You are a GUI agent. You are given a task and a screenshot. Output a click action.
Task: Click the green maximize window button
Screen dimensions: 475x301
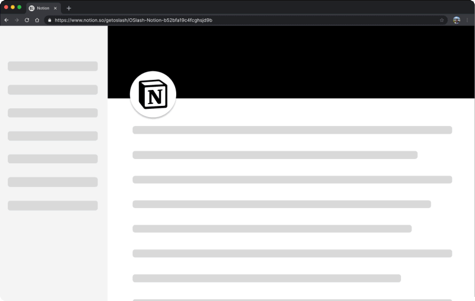[20, 7]
